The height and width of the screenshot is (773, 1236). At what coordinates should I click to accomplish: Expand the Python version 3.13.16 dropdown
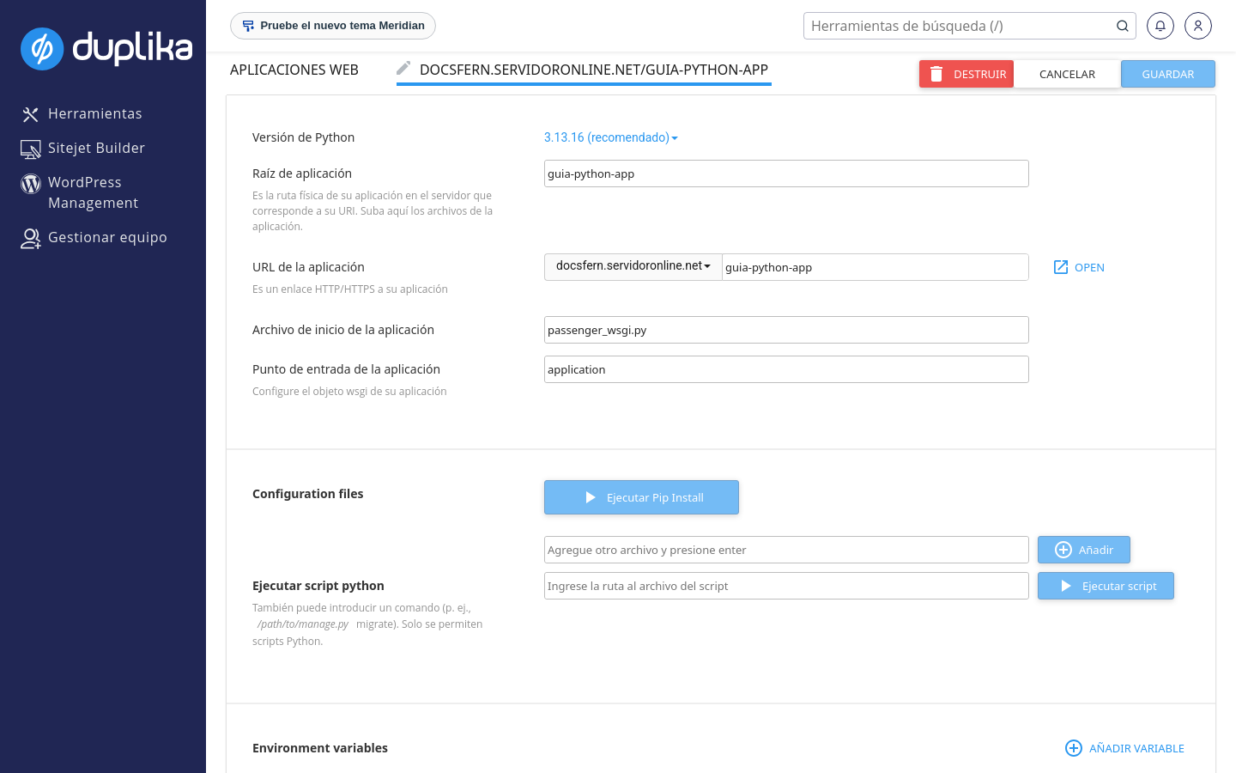click(x=610, y=137)
